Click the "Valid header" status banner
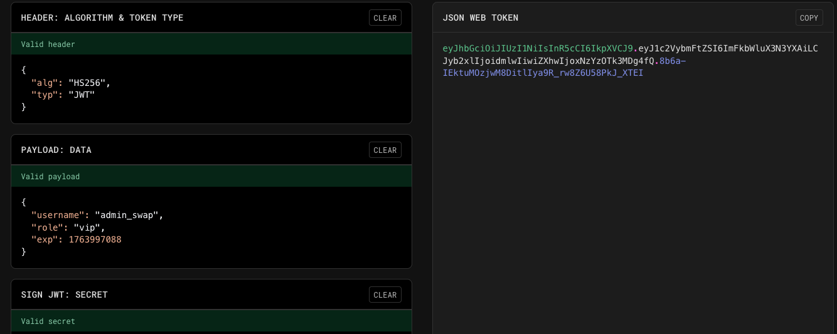 click(x=211, y=44)
